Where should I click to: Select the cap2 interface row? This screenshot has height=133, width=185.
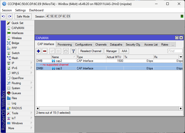pos(109,61)
